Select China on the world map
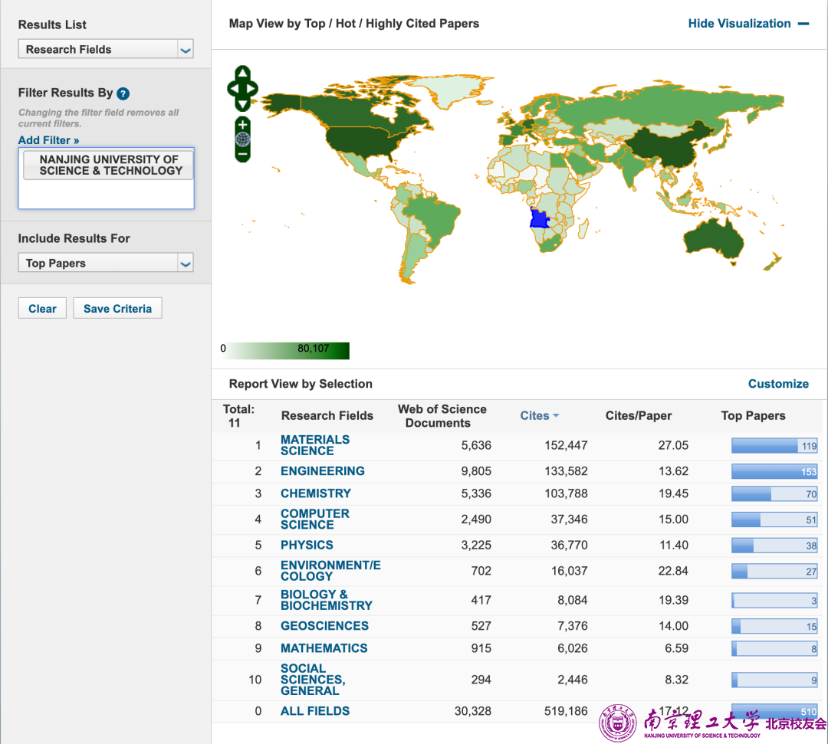Viewport: 828px width, 744px height. 666,146
